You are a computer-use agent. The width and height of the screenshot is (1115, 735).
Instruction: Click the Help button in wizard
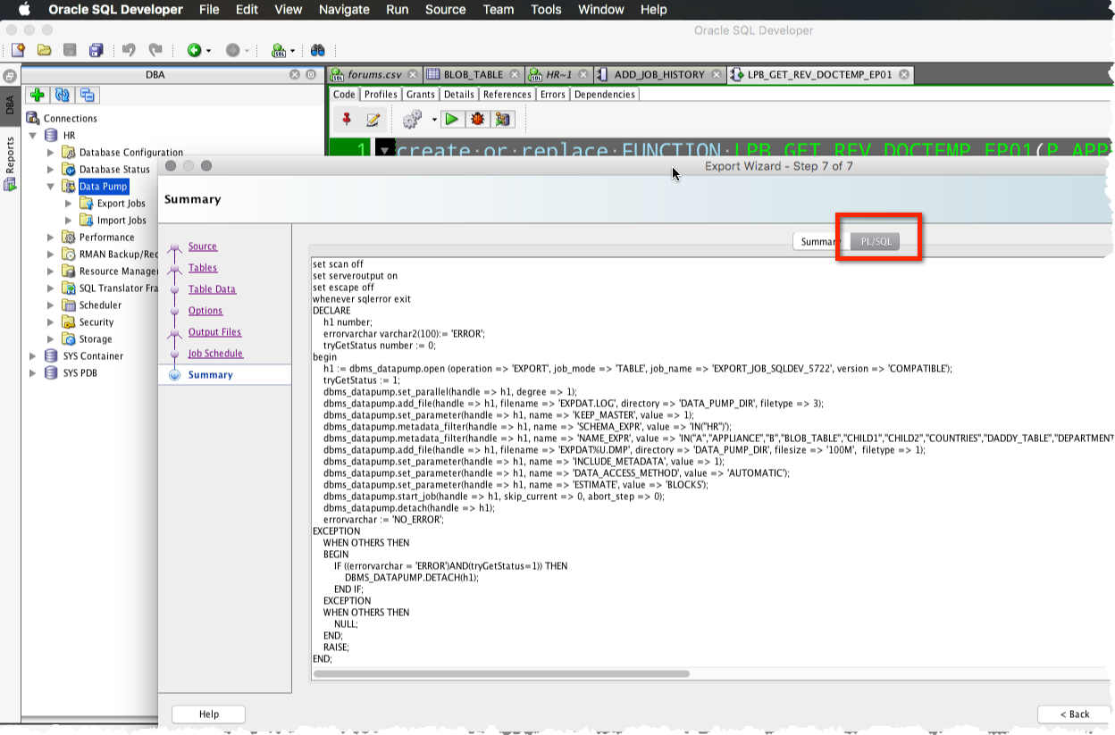click(x=208, y=714)
